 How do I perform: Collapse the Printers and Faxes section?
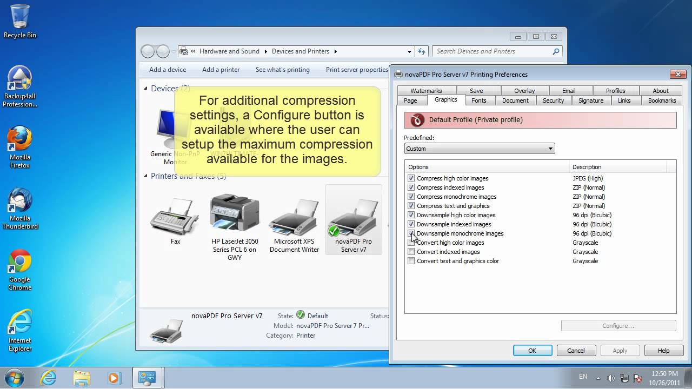(145, 176)
